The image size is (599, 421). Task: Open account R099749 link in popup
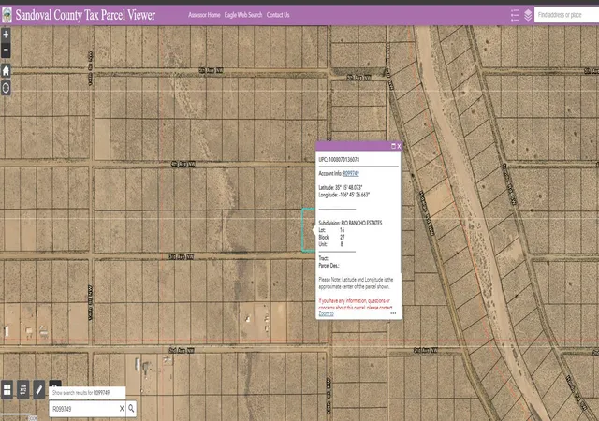(x=351, y=173)
